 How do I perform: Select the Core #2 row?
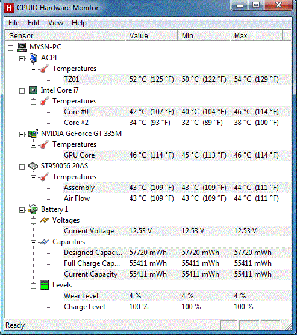[177, 123]
